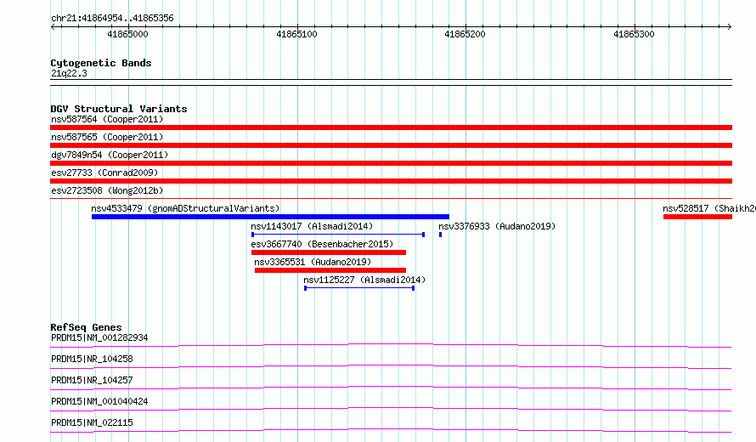The height and width of the screenshot is (442, 756).
Task: Click the PRDM15|NM_001040424 gene label
Action: 99,401
